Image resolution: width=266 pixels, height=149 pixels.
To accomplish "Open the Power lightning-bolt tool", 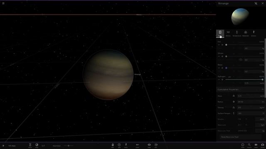I will [x=126, y=145].
